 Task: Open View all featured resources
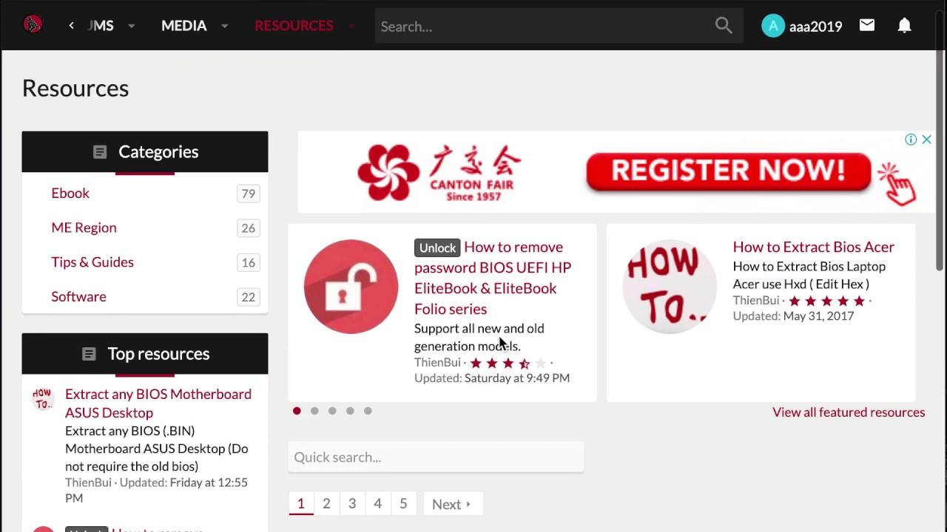(849, 412)
